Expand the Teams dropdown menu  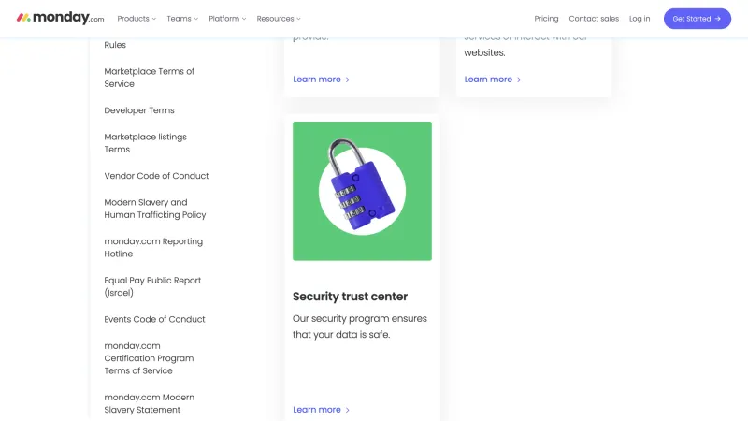pyautogui.click(x=182, y=19)
